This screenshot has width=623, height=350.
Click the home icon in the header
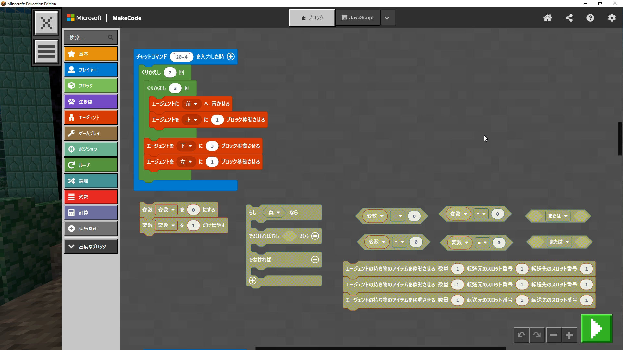coord(547,18)
